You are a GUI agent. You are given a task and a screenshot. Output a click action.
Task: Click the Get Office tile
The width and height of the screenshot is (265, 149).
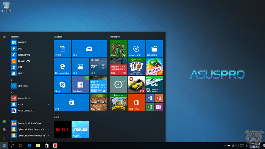click(136, 103)
